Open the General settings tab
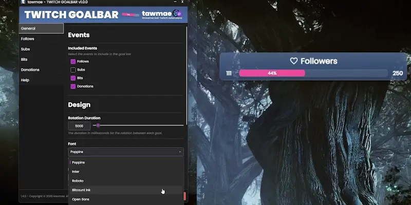411x205 pixels. coord(41,28)
